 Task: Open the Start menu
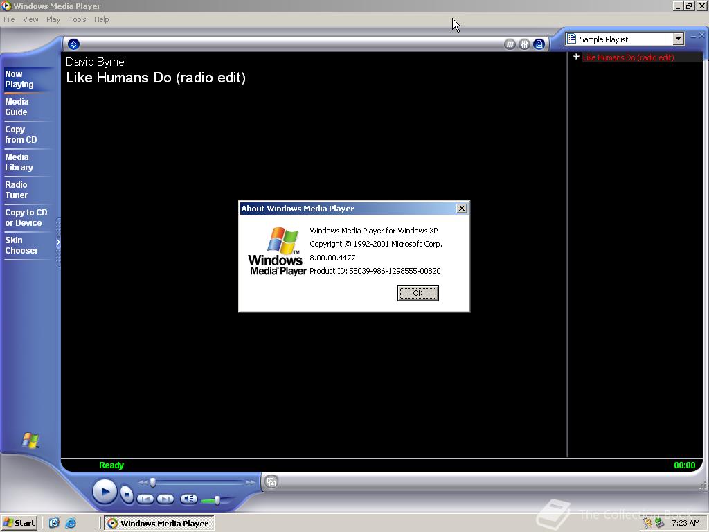click(19, 524)
